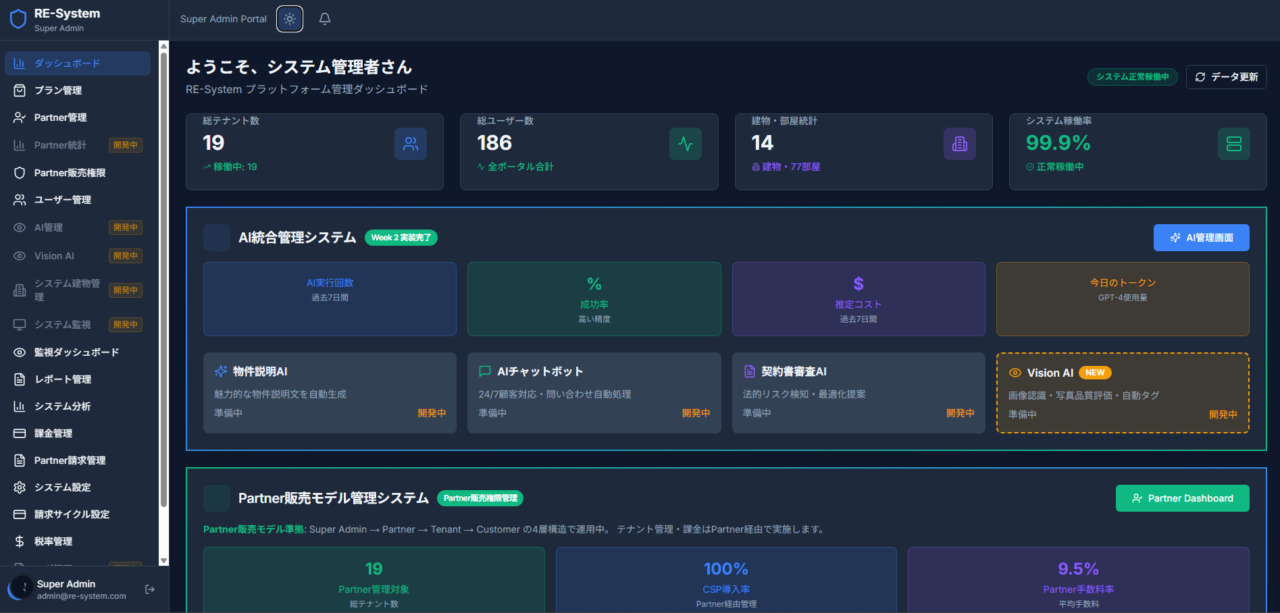Click the レポート管理 document icon
This screenshot has height=613, width=1280.
point(20,379)
